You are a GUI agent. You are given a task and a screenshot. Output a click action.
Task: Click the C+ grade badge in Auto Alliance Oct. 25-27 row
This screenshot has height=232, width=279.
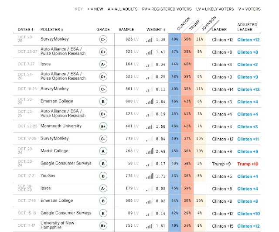click(x=103, y=52)
